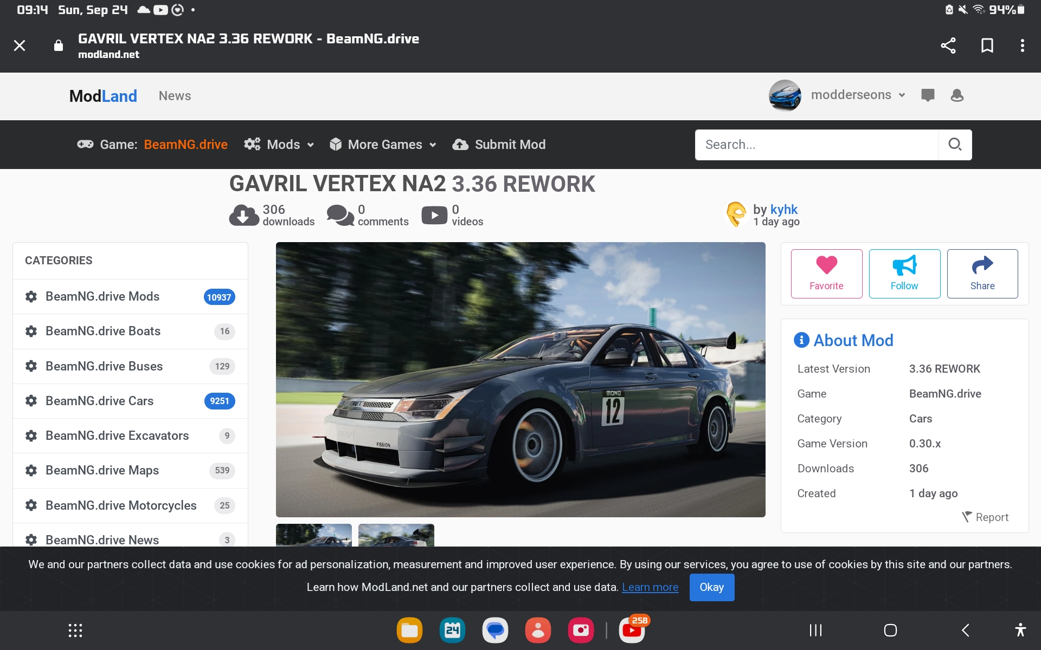1041x650 pixels.
Task: Open the messages chat icon in header
Action: click(x=928, y=95)
